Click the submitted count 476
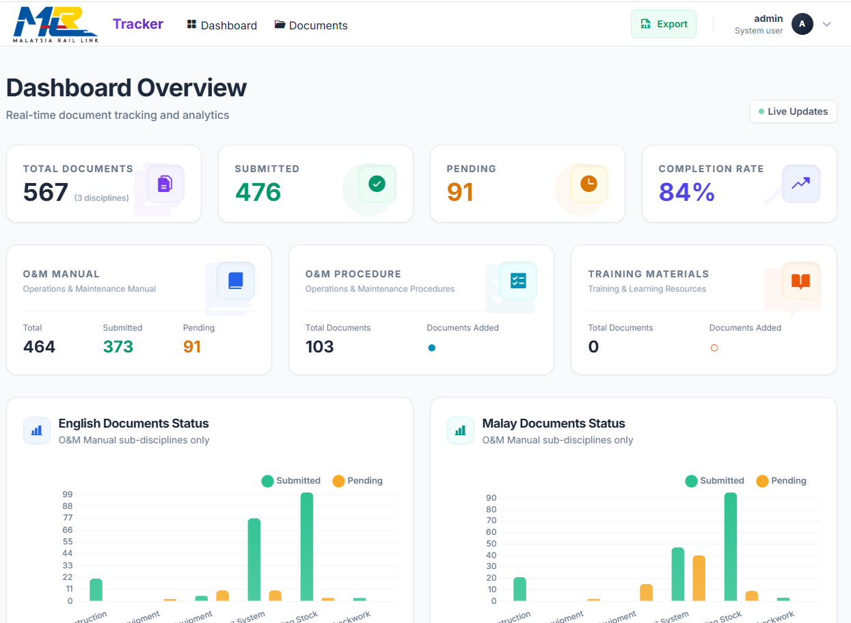851x623 pixels. coord(258,193)
